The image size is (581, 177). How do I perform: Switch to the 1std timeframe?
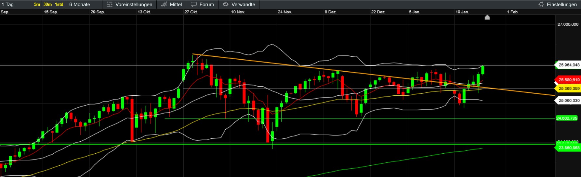point(59,5)
